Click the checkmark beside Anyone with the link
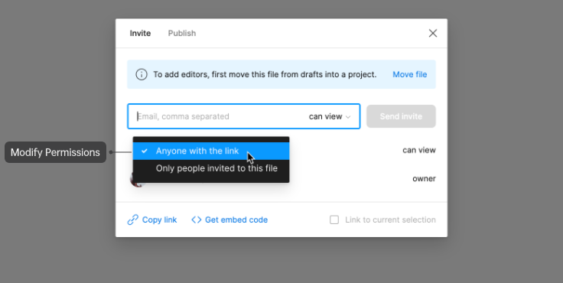The width and height of the screenshot is (563, 283). point(145,151)
